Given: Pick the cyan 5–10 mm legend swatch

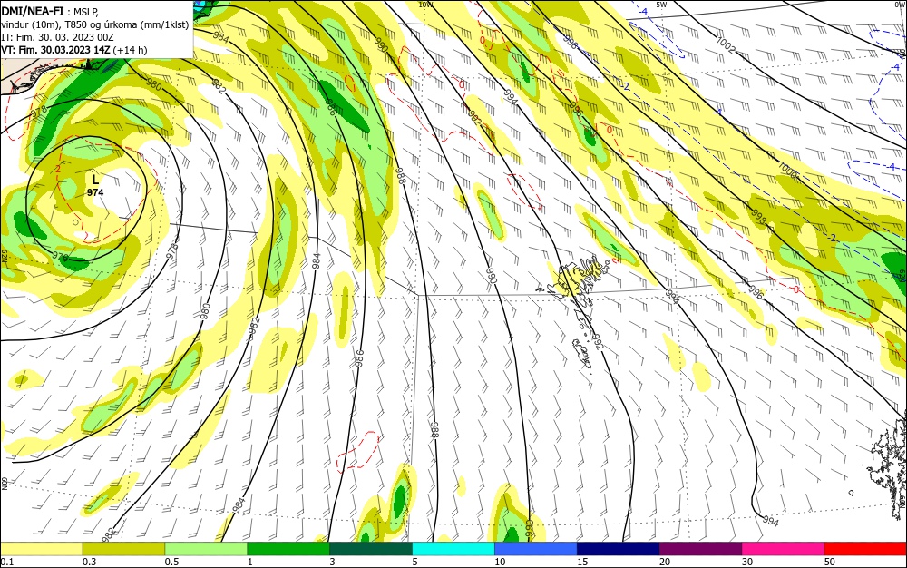Looking at the screenshot, I should pyautogui.click(x=453, y=549).
